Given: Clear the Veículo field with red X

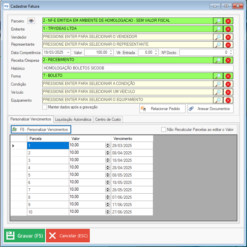Looking at the screenshot, I should coord(228,92).
